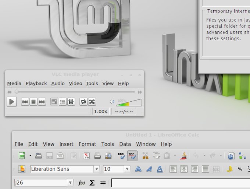This screenshot has width=250, height=189.
Task: Open the Format menu in Calc
Action: (87, 144)
